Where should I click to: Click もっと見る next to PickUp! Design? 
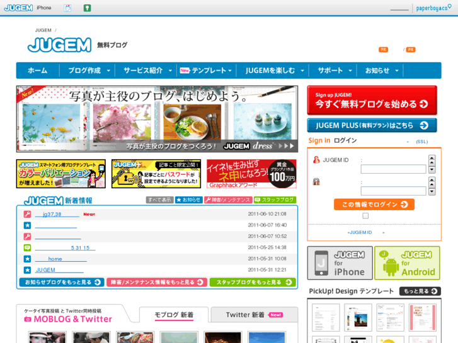[420, 291]
